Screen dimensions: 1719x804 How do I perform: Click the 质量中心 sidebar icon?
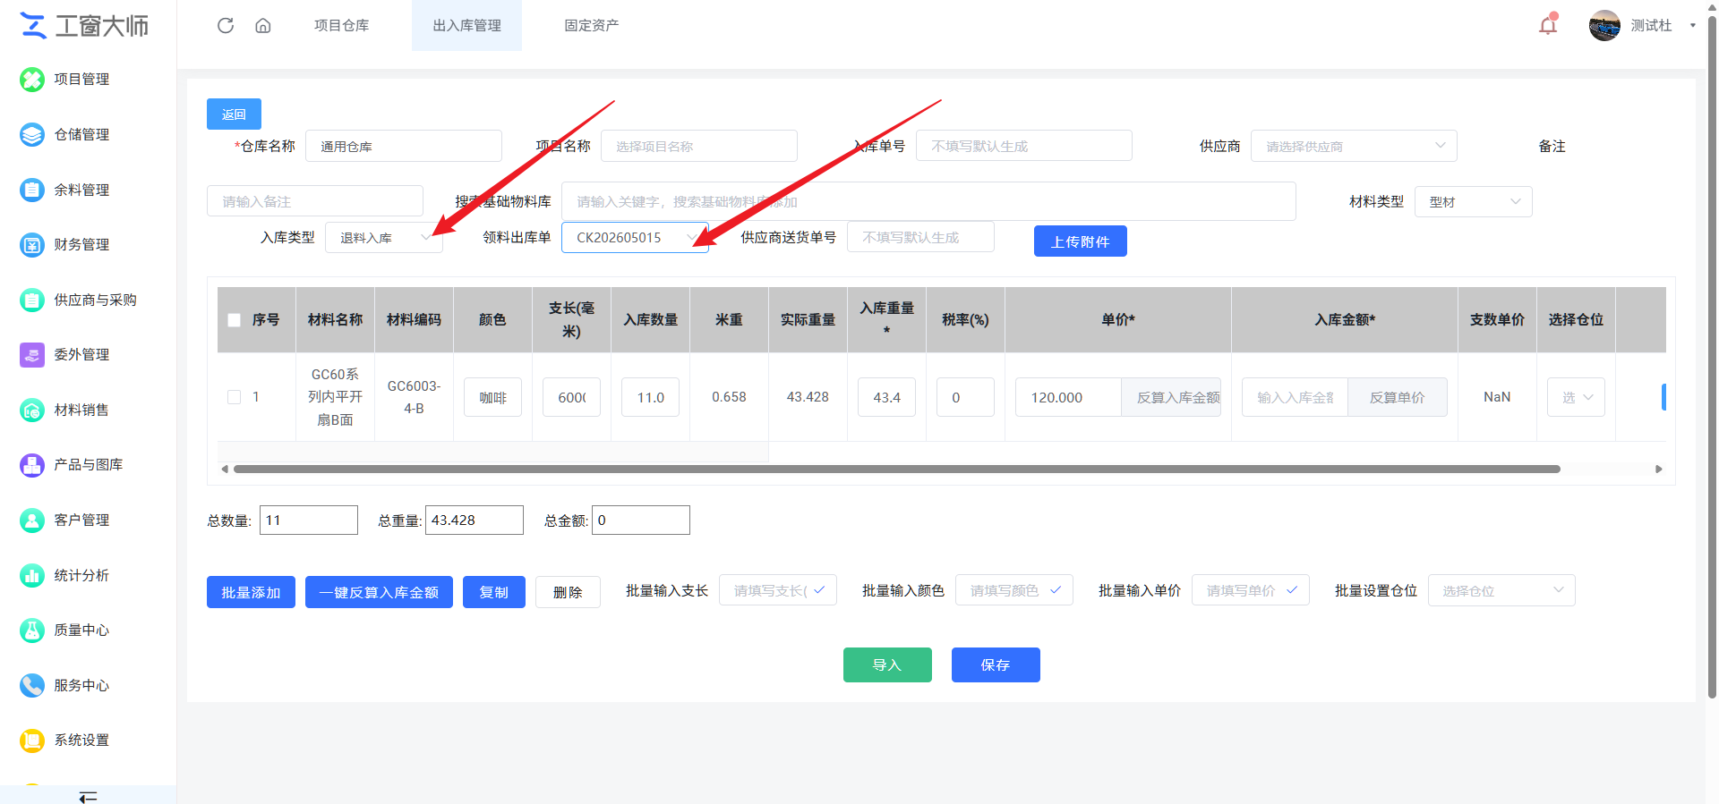tap(32, 631)
